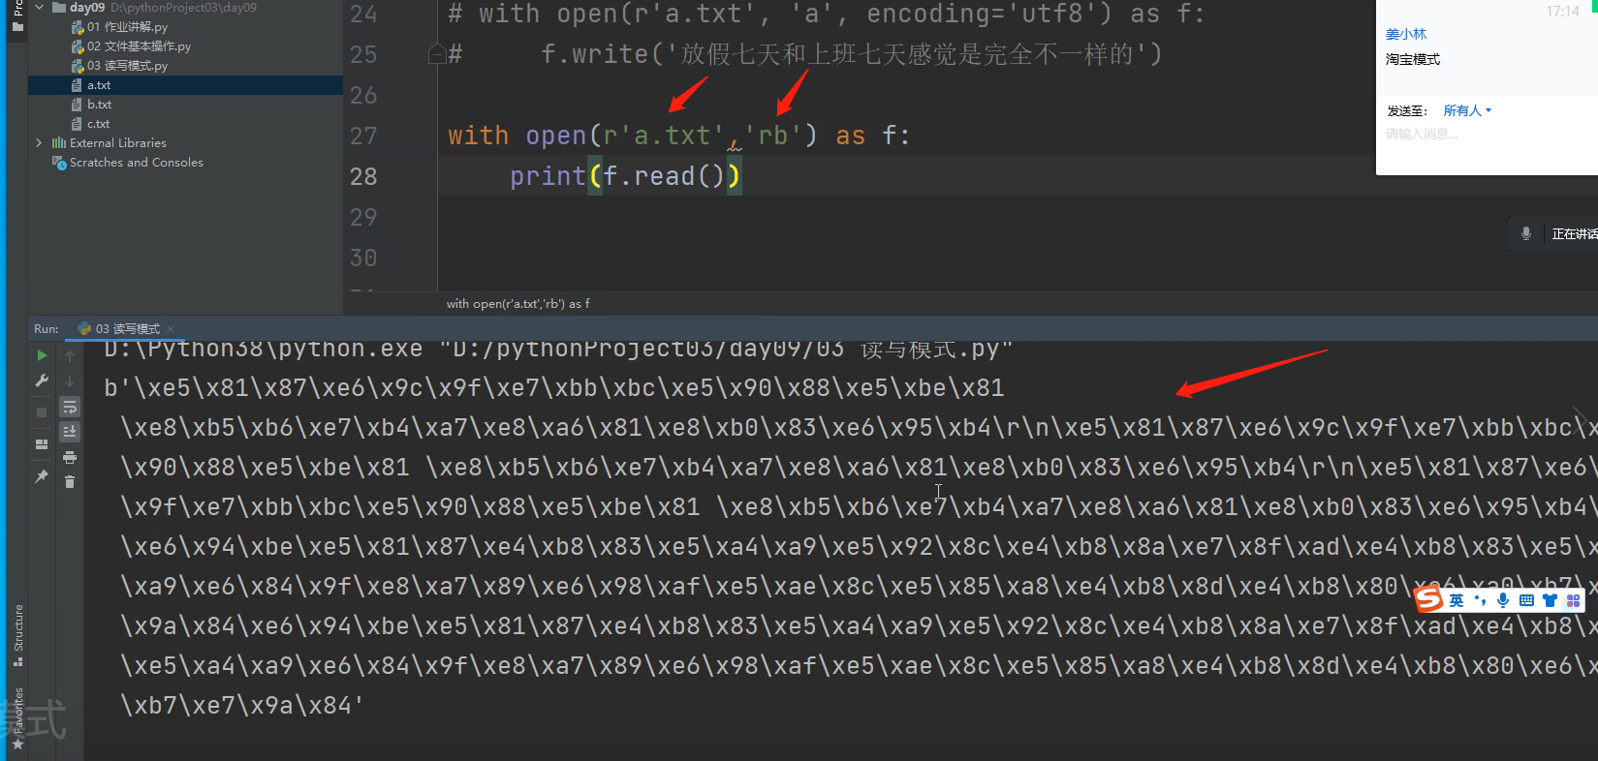Click line number 27 in gutter
The height and width of the screenshot is (761, 1598).
[363, 136]
